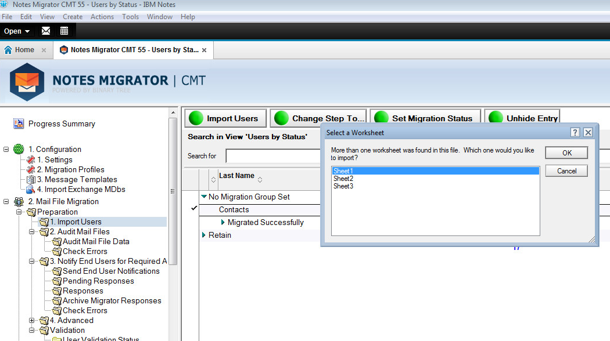The width and height of the screenshot is (610, 341).
Task: Open the Help menu
Action: pyautogui.click(x=188, y=17)
